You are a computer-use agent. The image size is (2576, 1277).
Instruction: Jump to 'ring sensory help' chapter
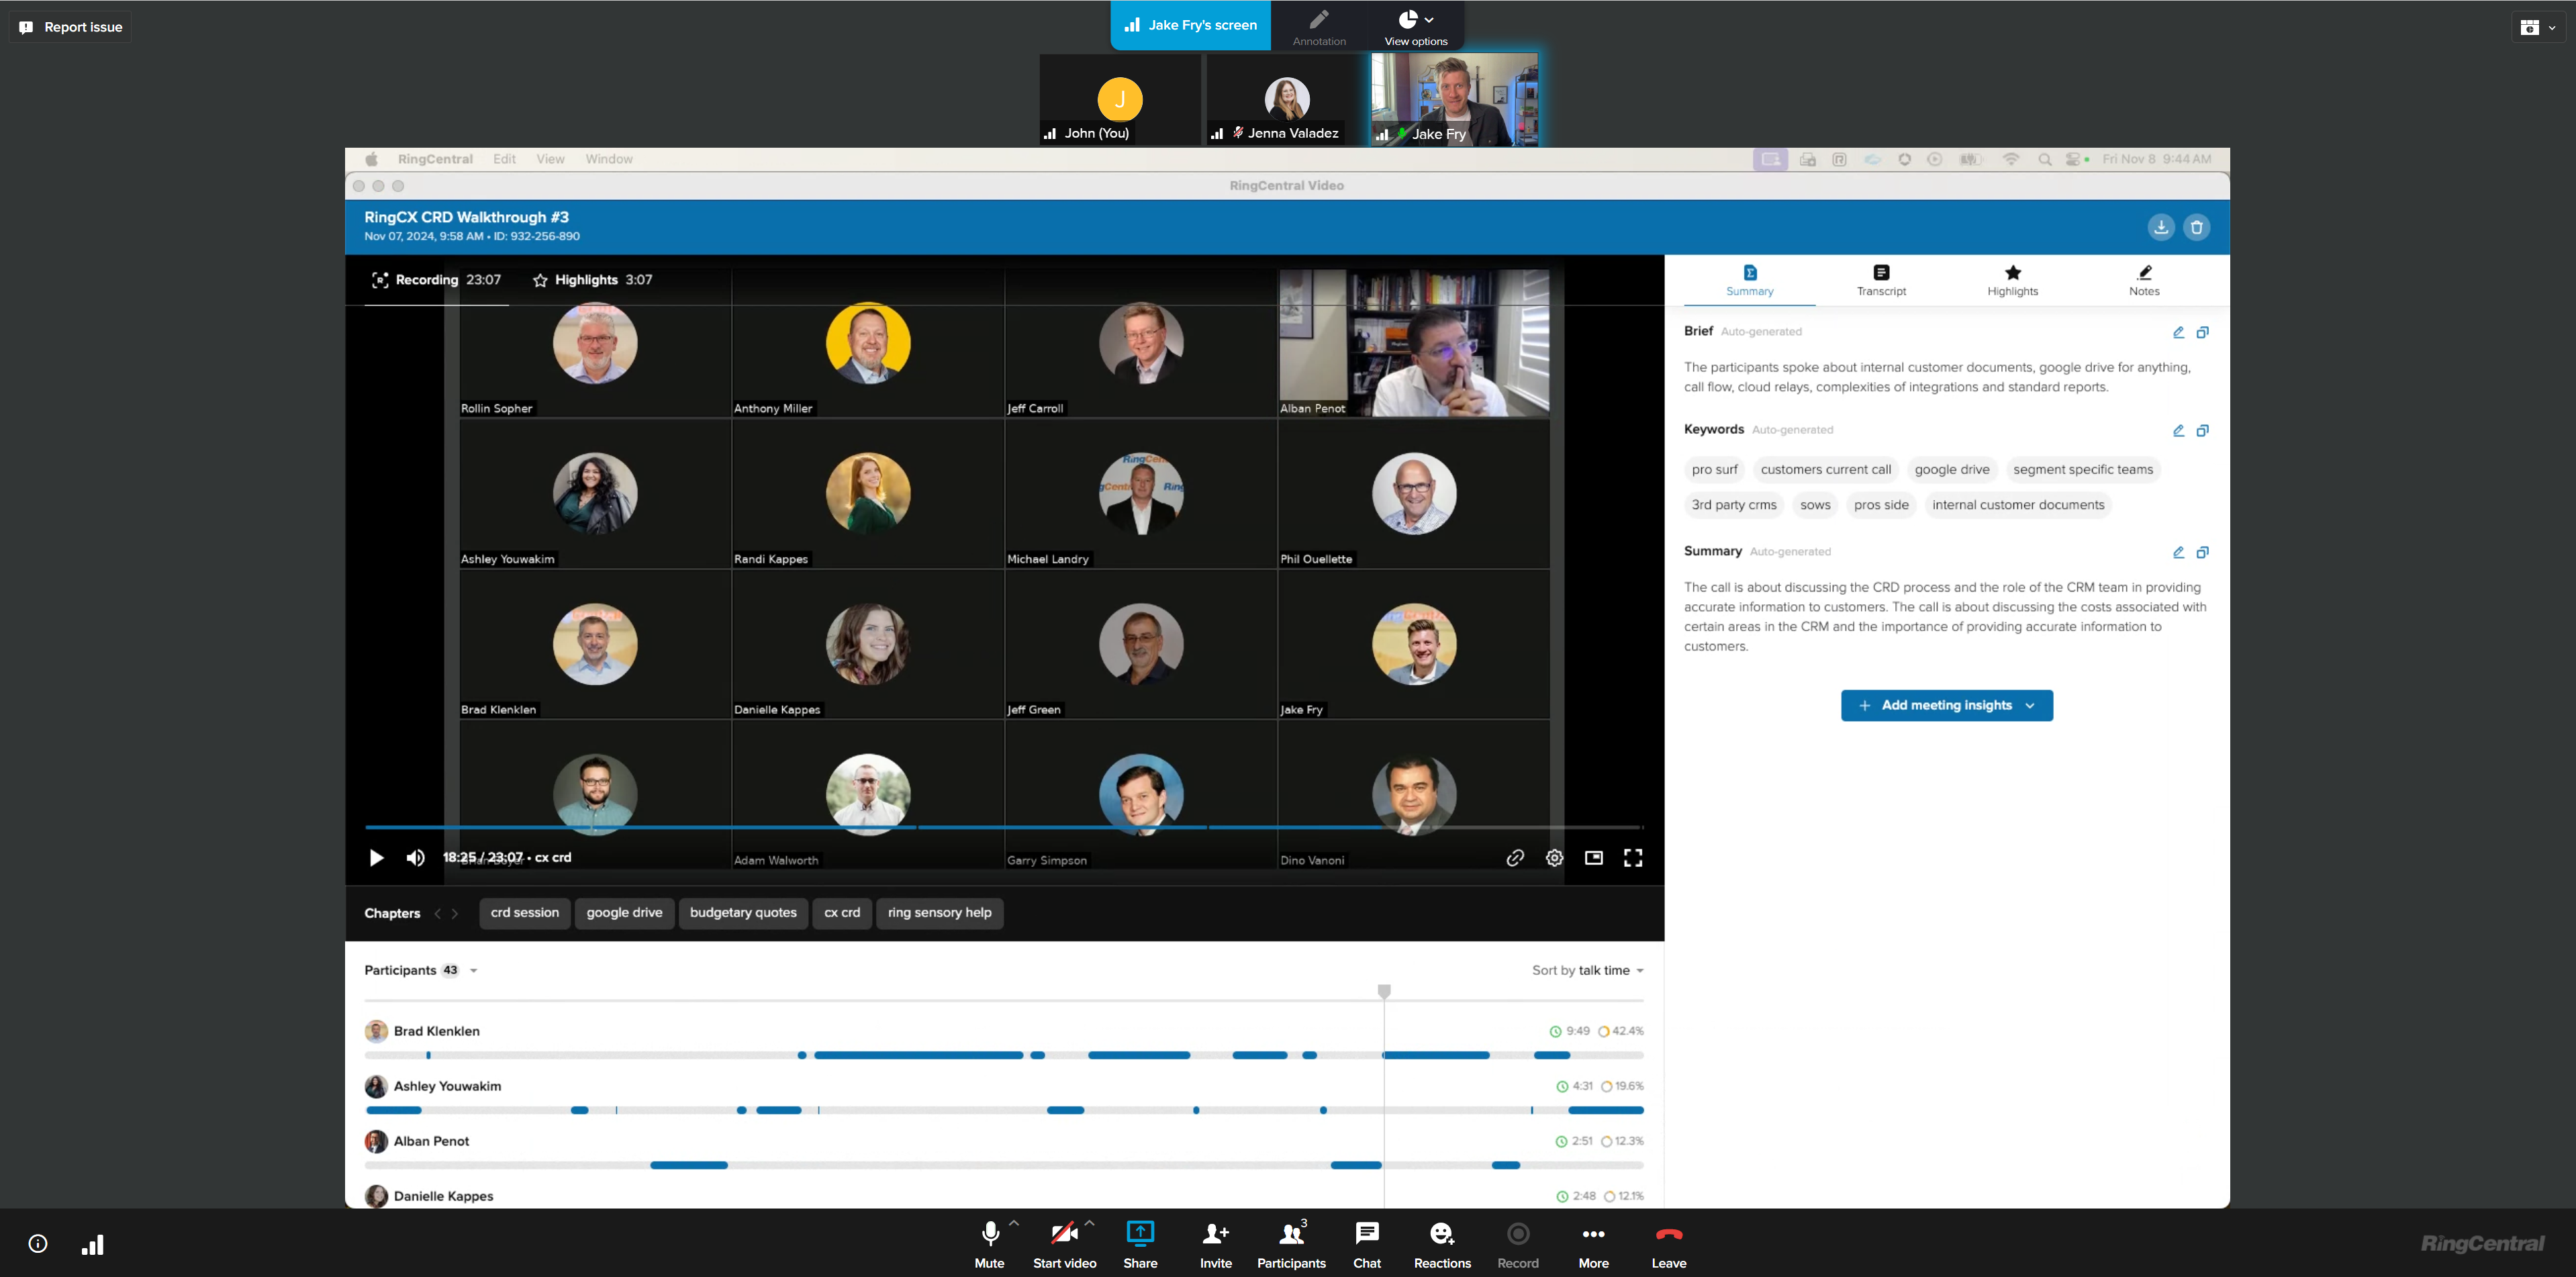[x=939, y=913]
